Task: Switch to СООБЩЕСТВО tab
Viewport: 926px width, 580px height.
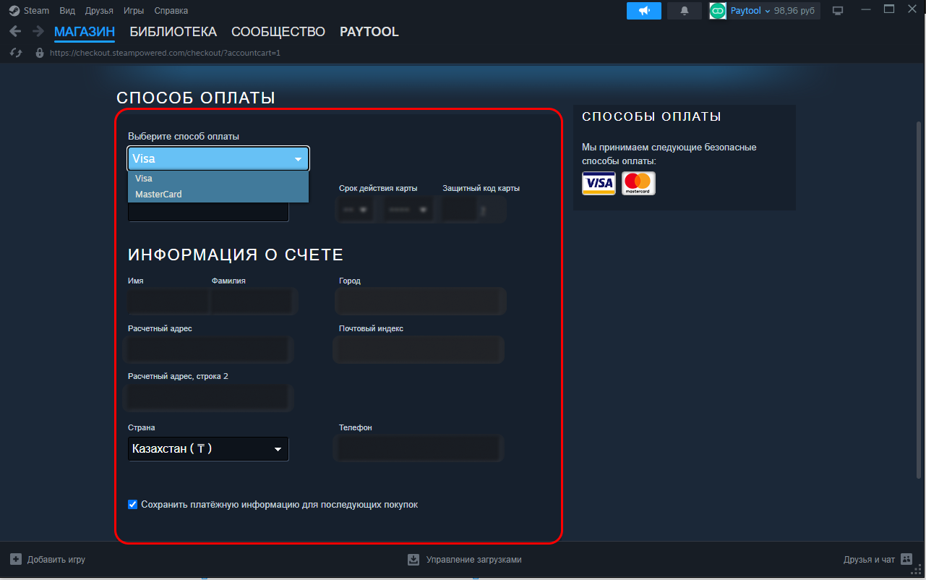Action: [x=278, y=32]
